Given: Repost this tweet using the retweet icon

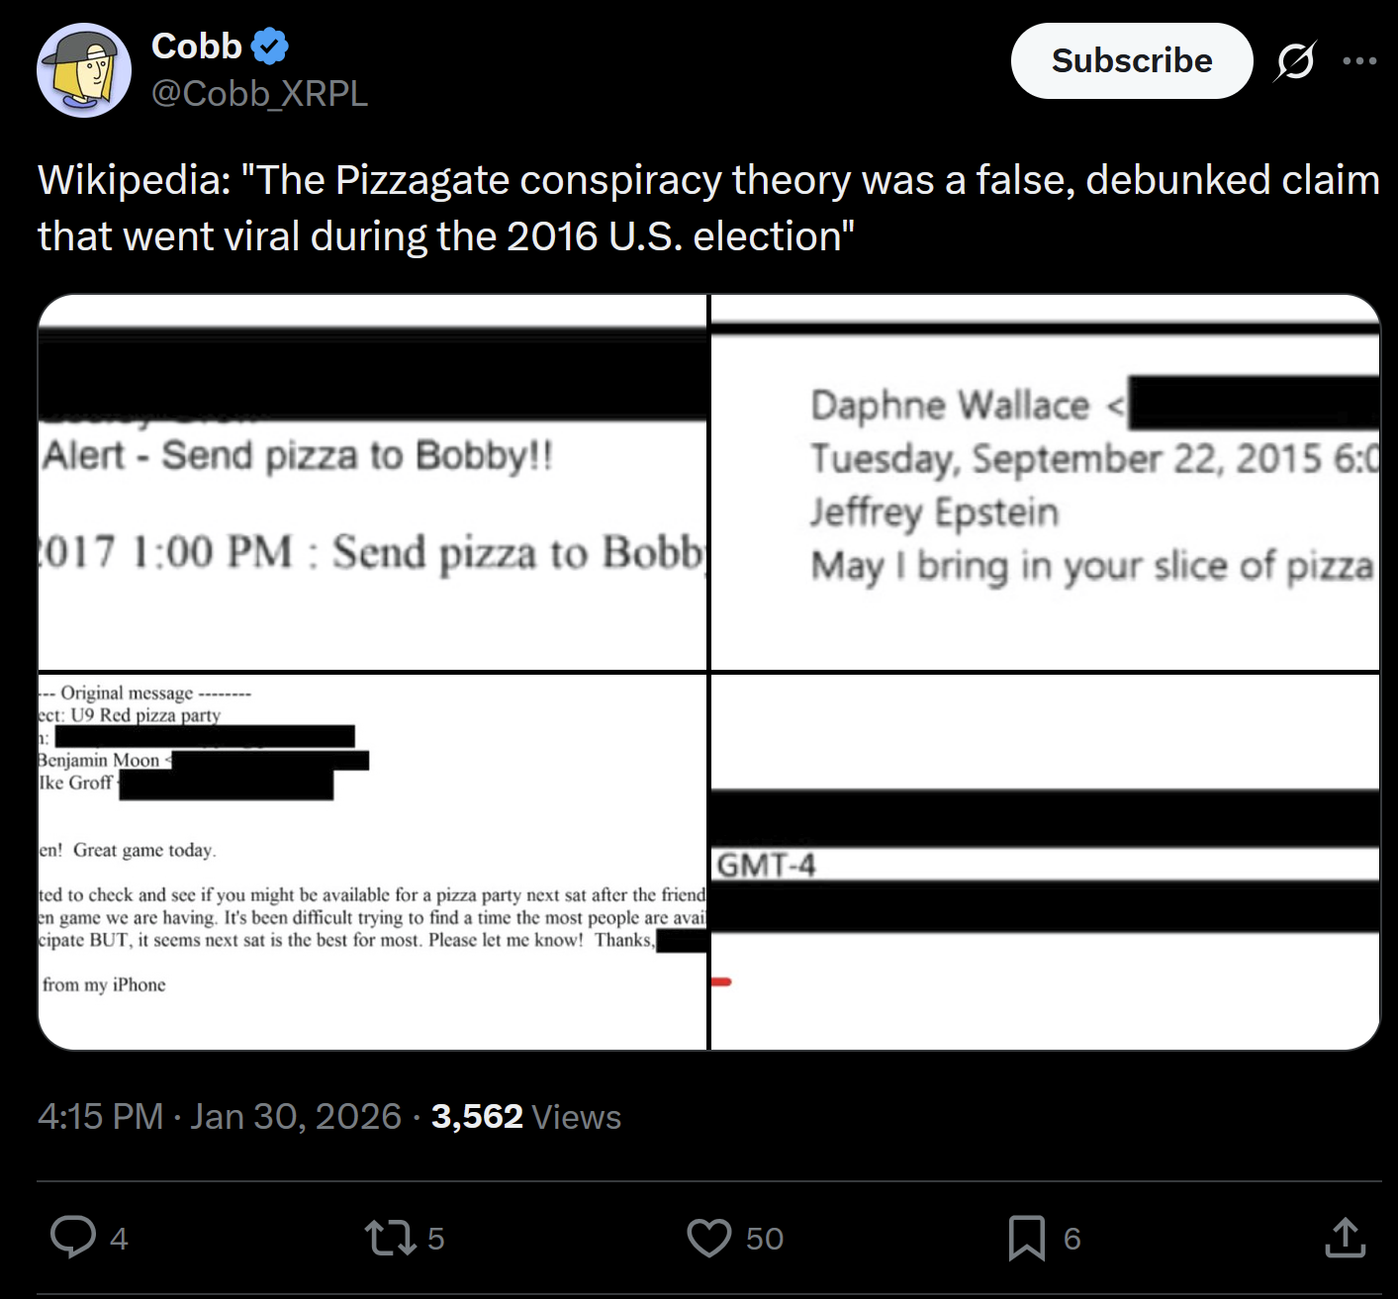Looking at the screenshot, I should coord(388,1238).
